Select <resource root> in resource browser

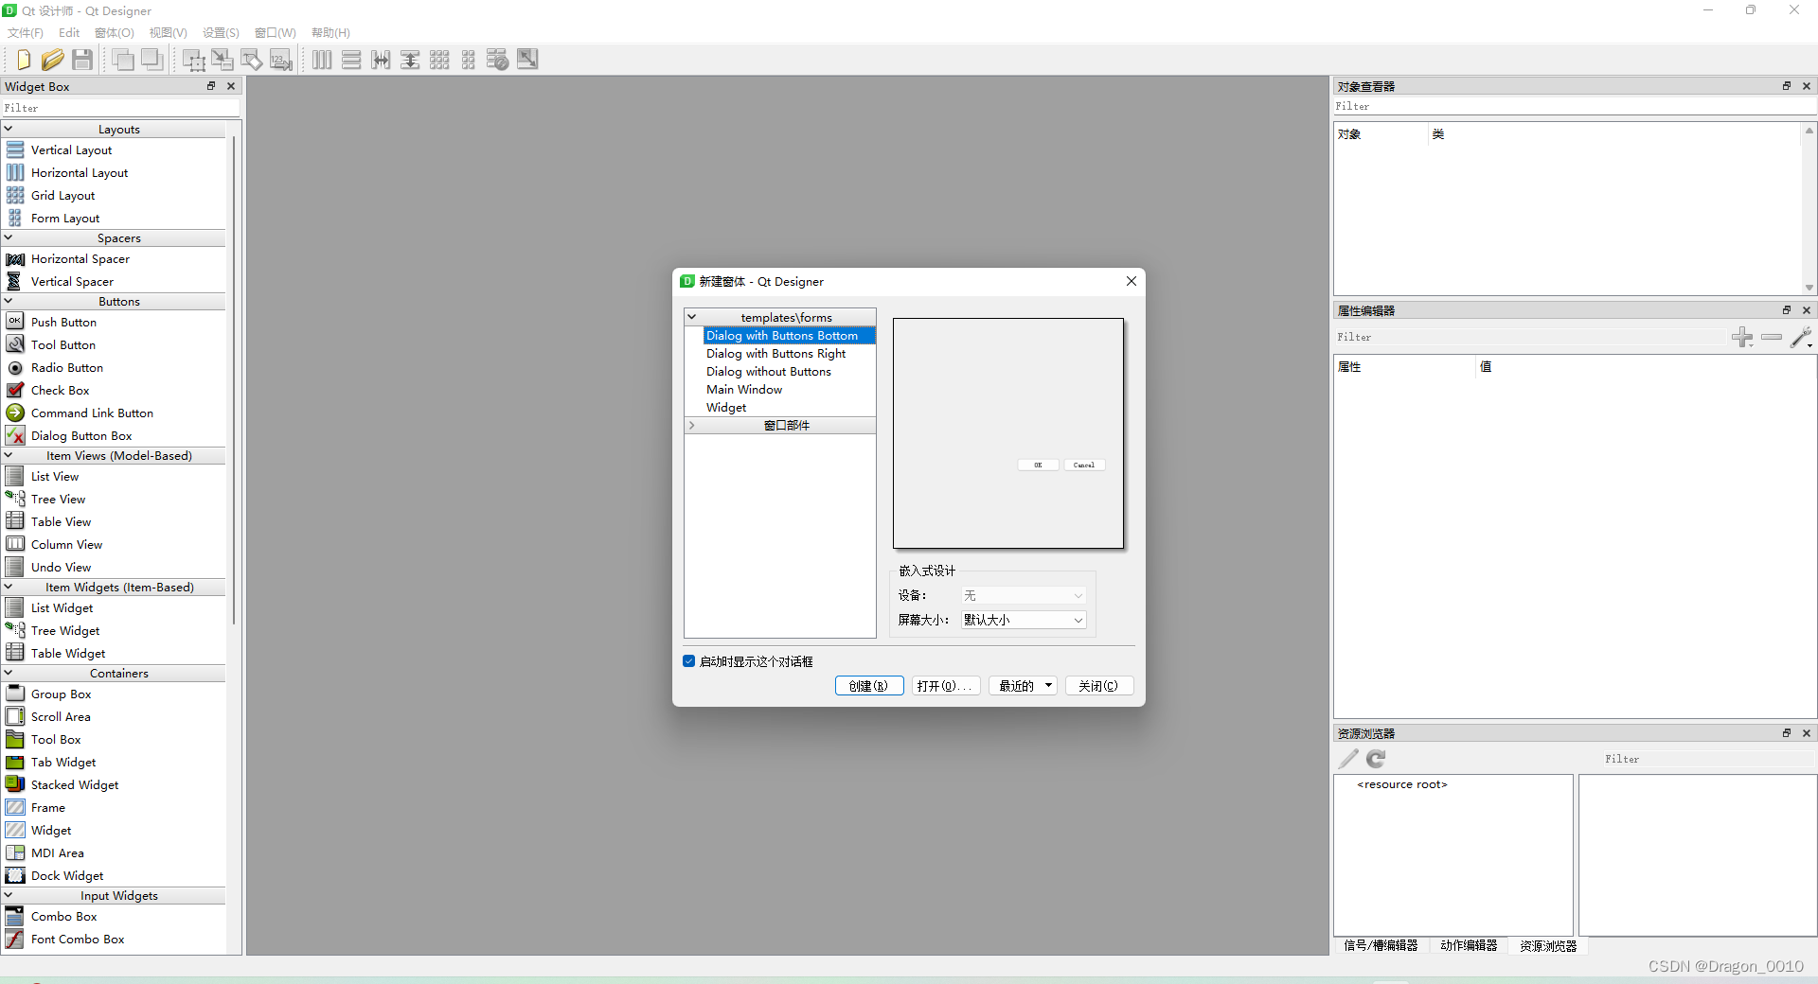click(1401, 784)
